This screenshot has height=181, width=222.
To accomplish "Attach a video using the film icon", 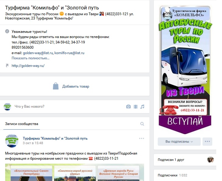I will (136, 106).
